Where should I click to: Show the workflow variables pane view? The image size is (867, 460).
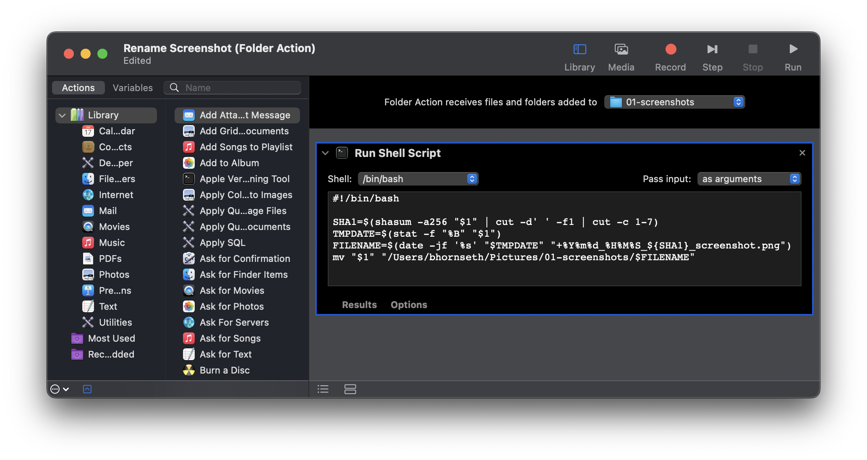click(350, 389)
